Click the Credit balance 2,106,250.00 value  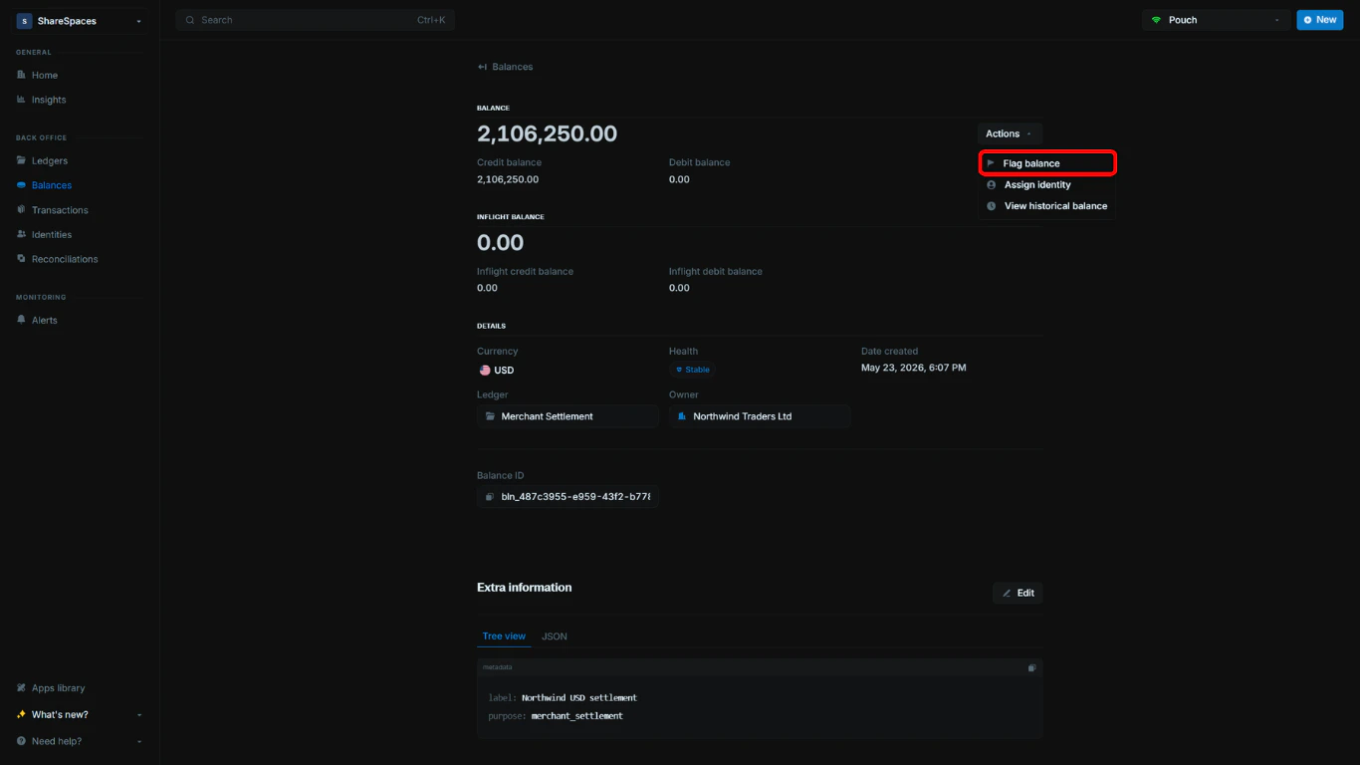(508, 179)
